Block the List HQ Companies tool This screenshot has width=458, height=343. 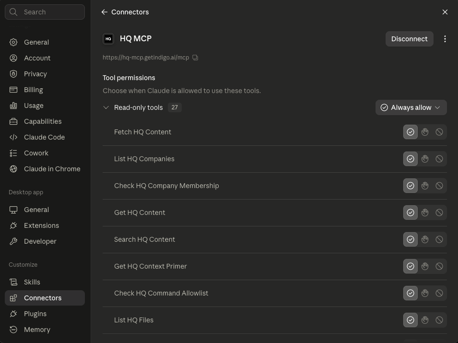click(x=439, y=159)
